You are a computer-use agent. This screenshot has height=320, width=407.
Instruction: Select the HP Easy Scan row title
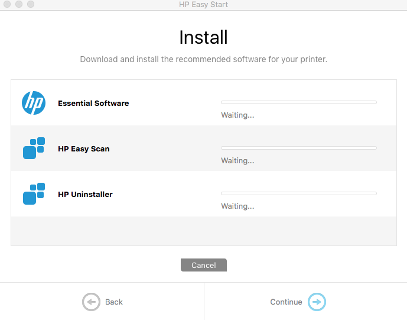[x=83, y=148]
